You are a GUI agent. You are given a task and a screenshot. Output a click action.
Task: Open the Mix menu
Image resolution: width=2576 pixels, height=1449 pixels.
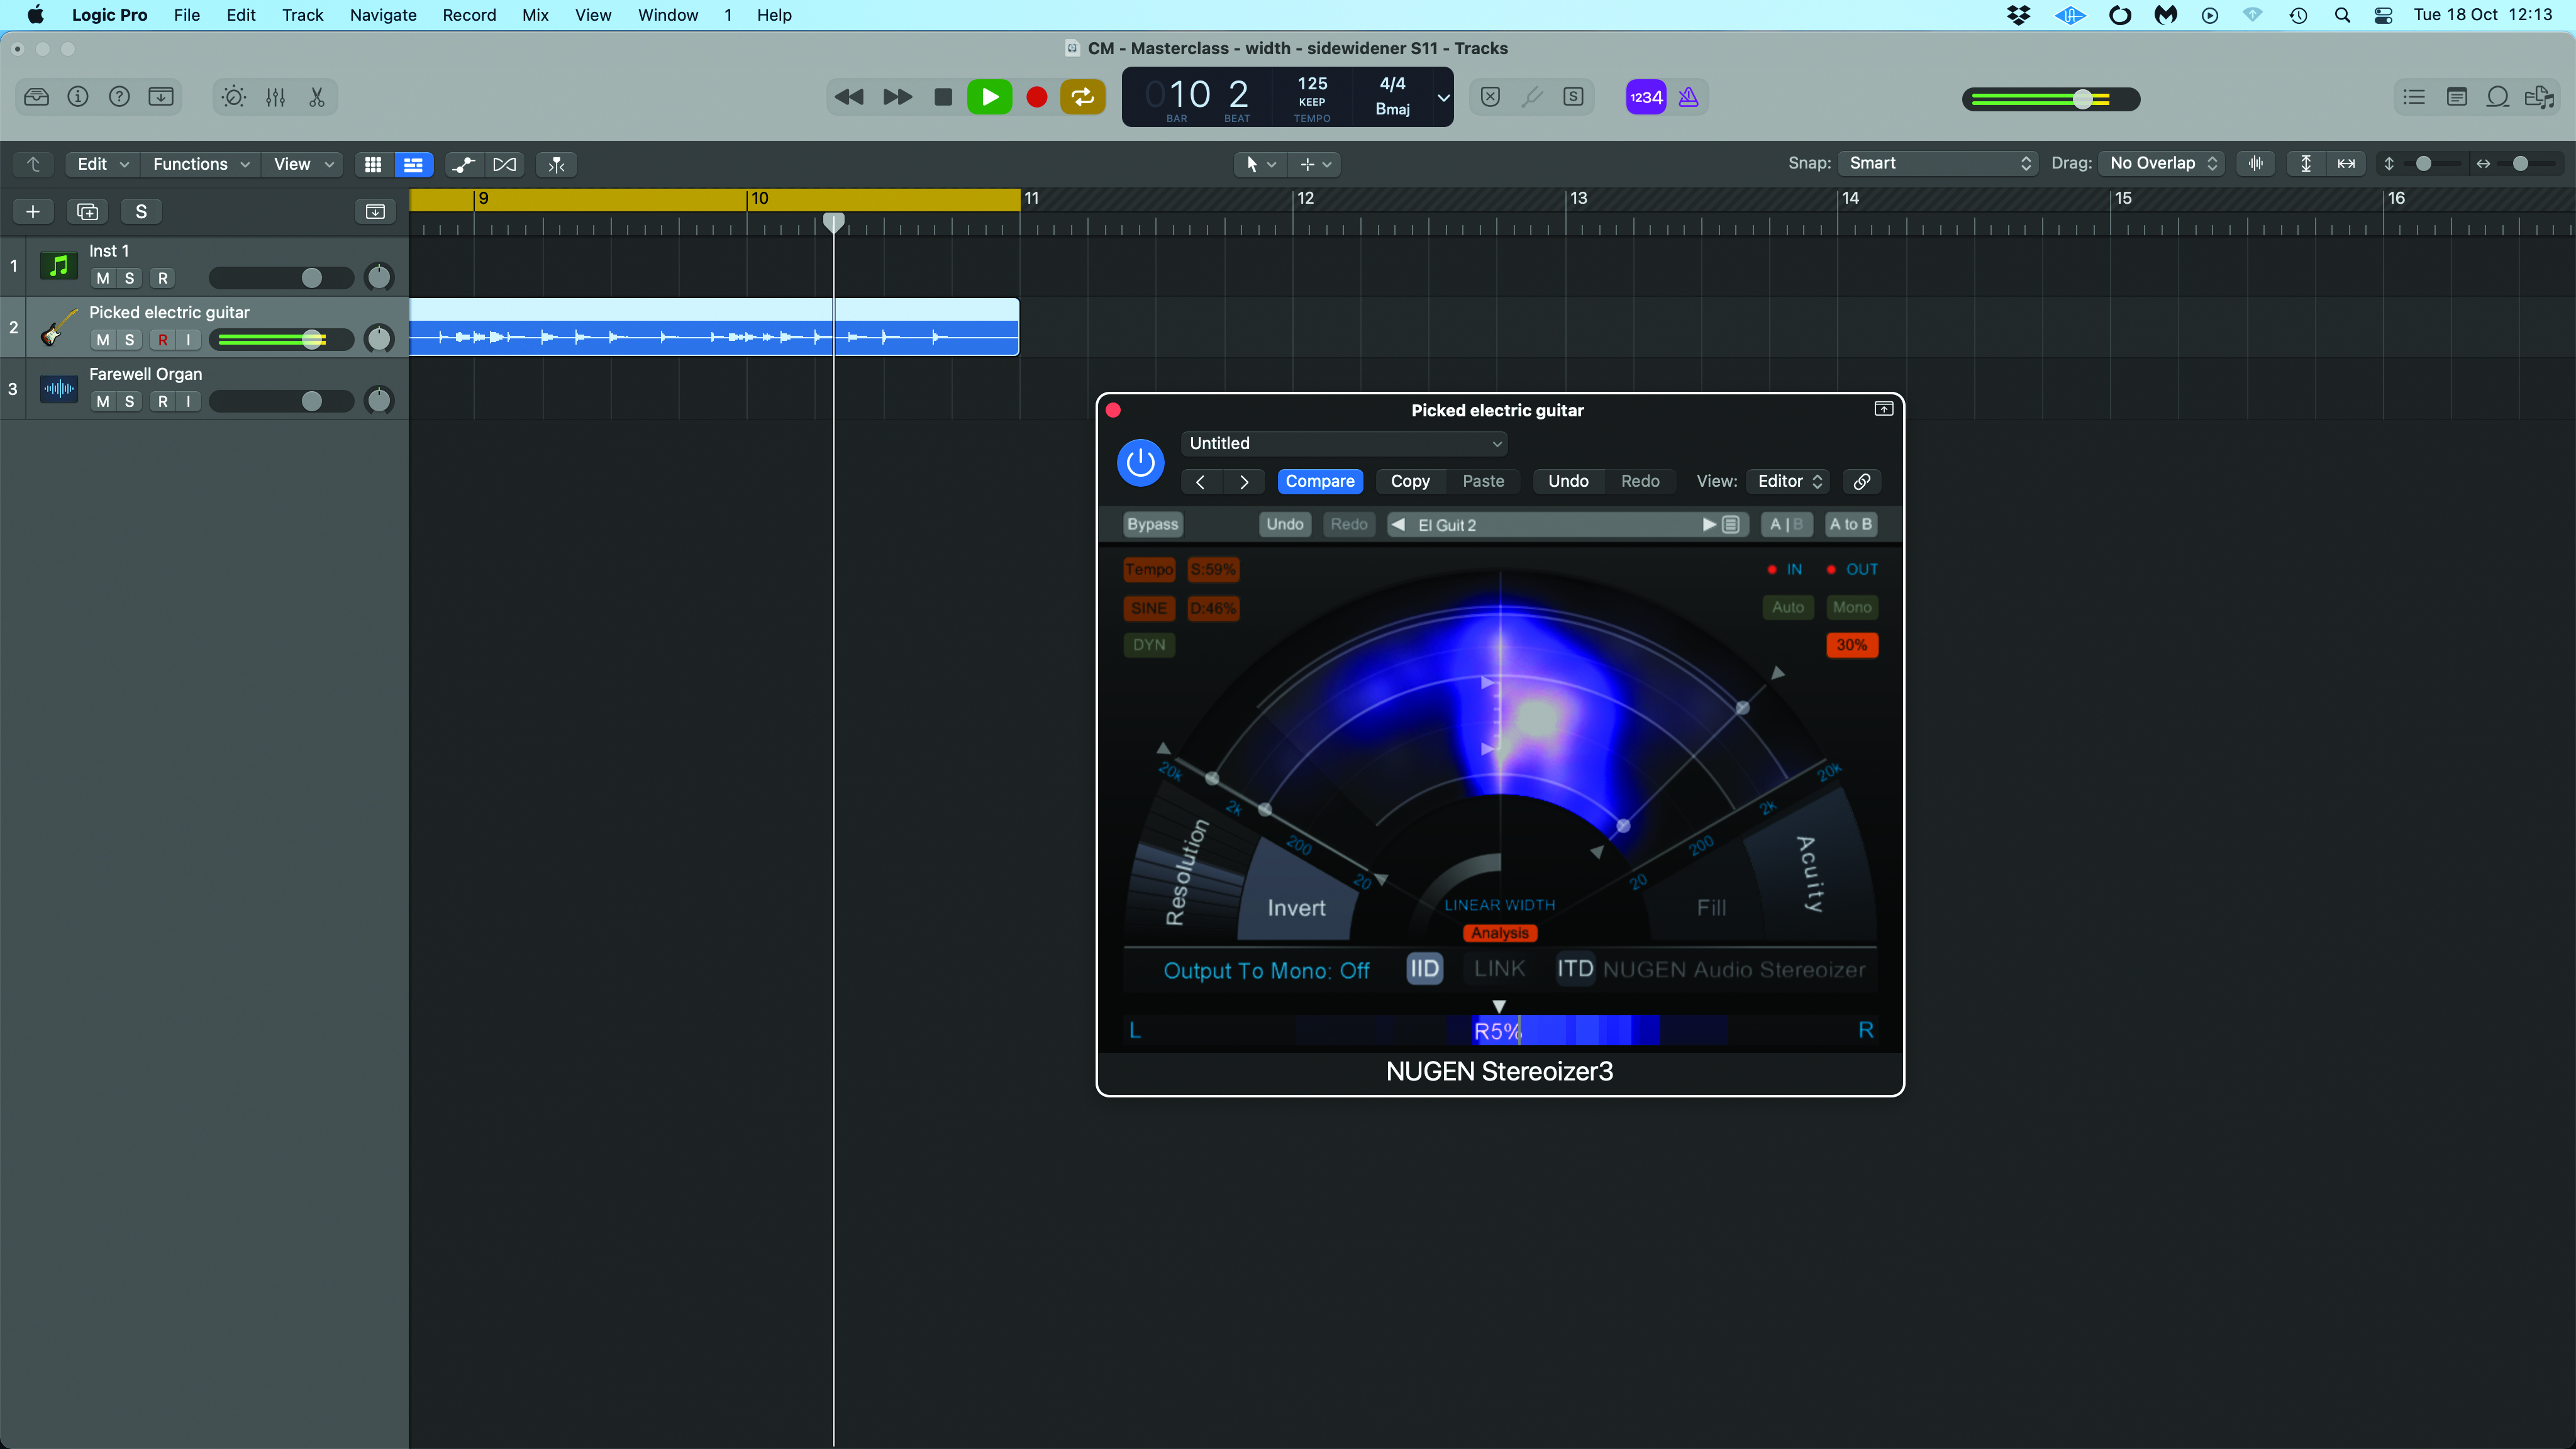535,15
